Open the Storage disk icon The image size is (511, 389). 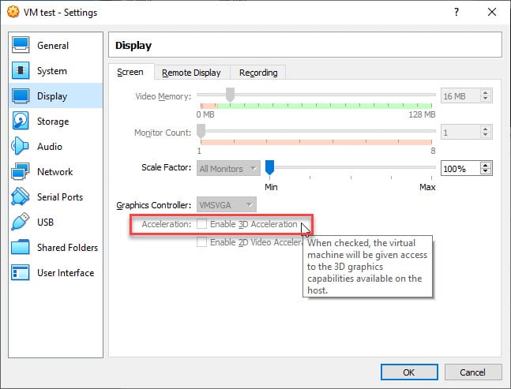click(21, 121)
